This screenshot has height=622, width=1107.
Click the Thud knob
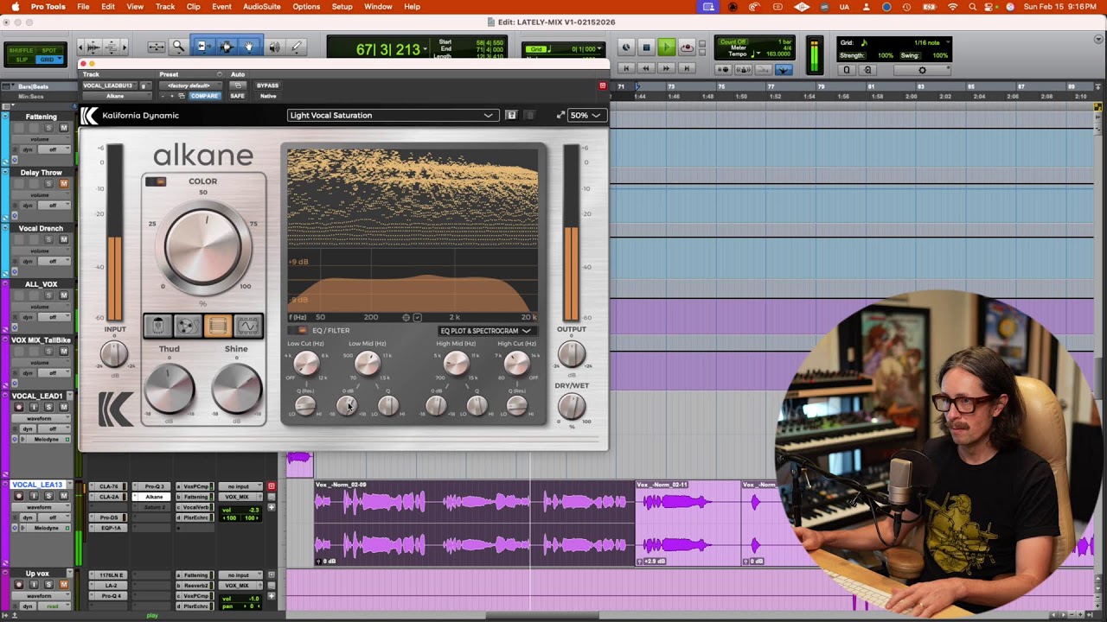pos(170,389)
